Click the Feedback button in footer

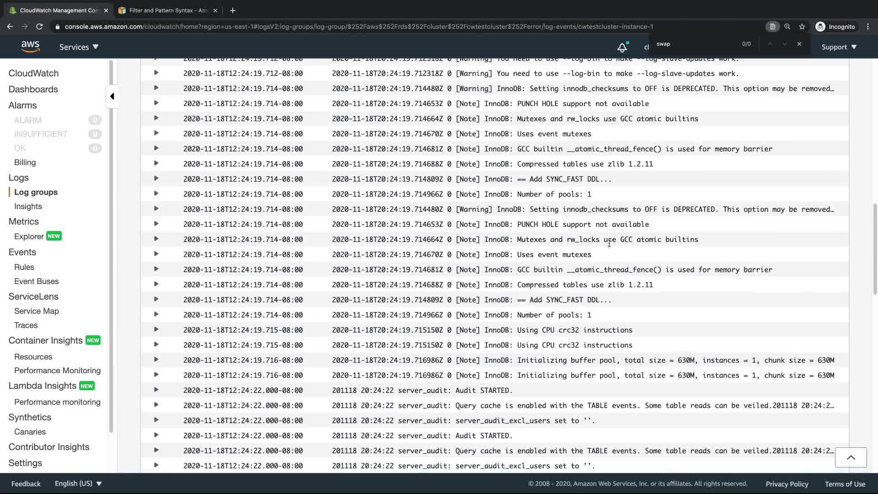(x=26, y=483)
